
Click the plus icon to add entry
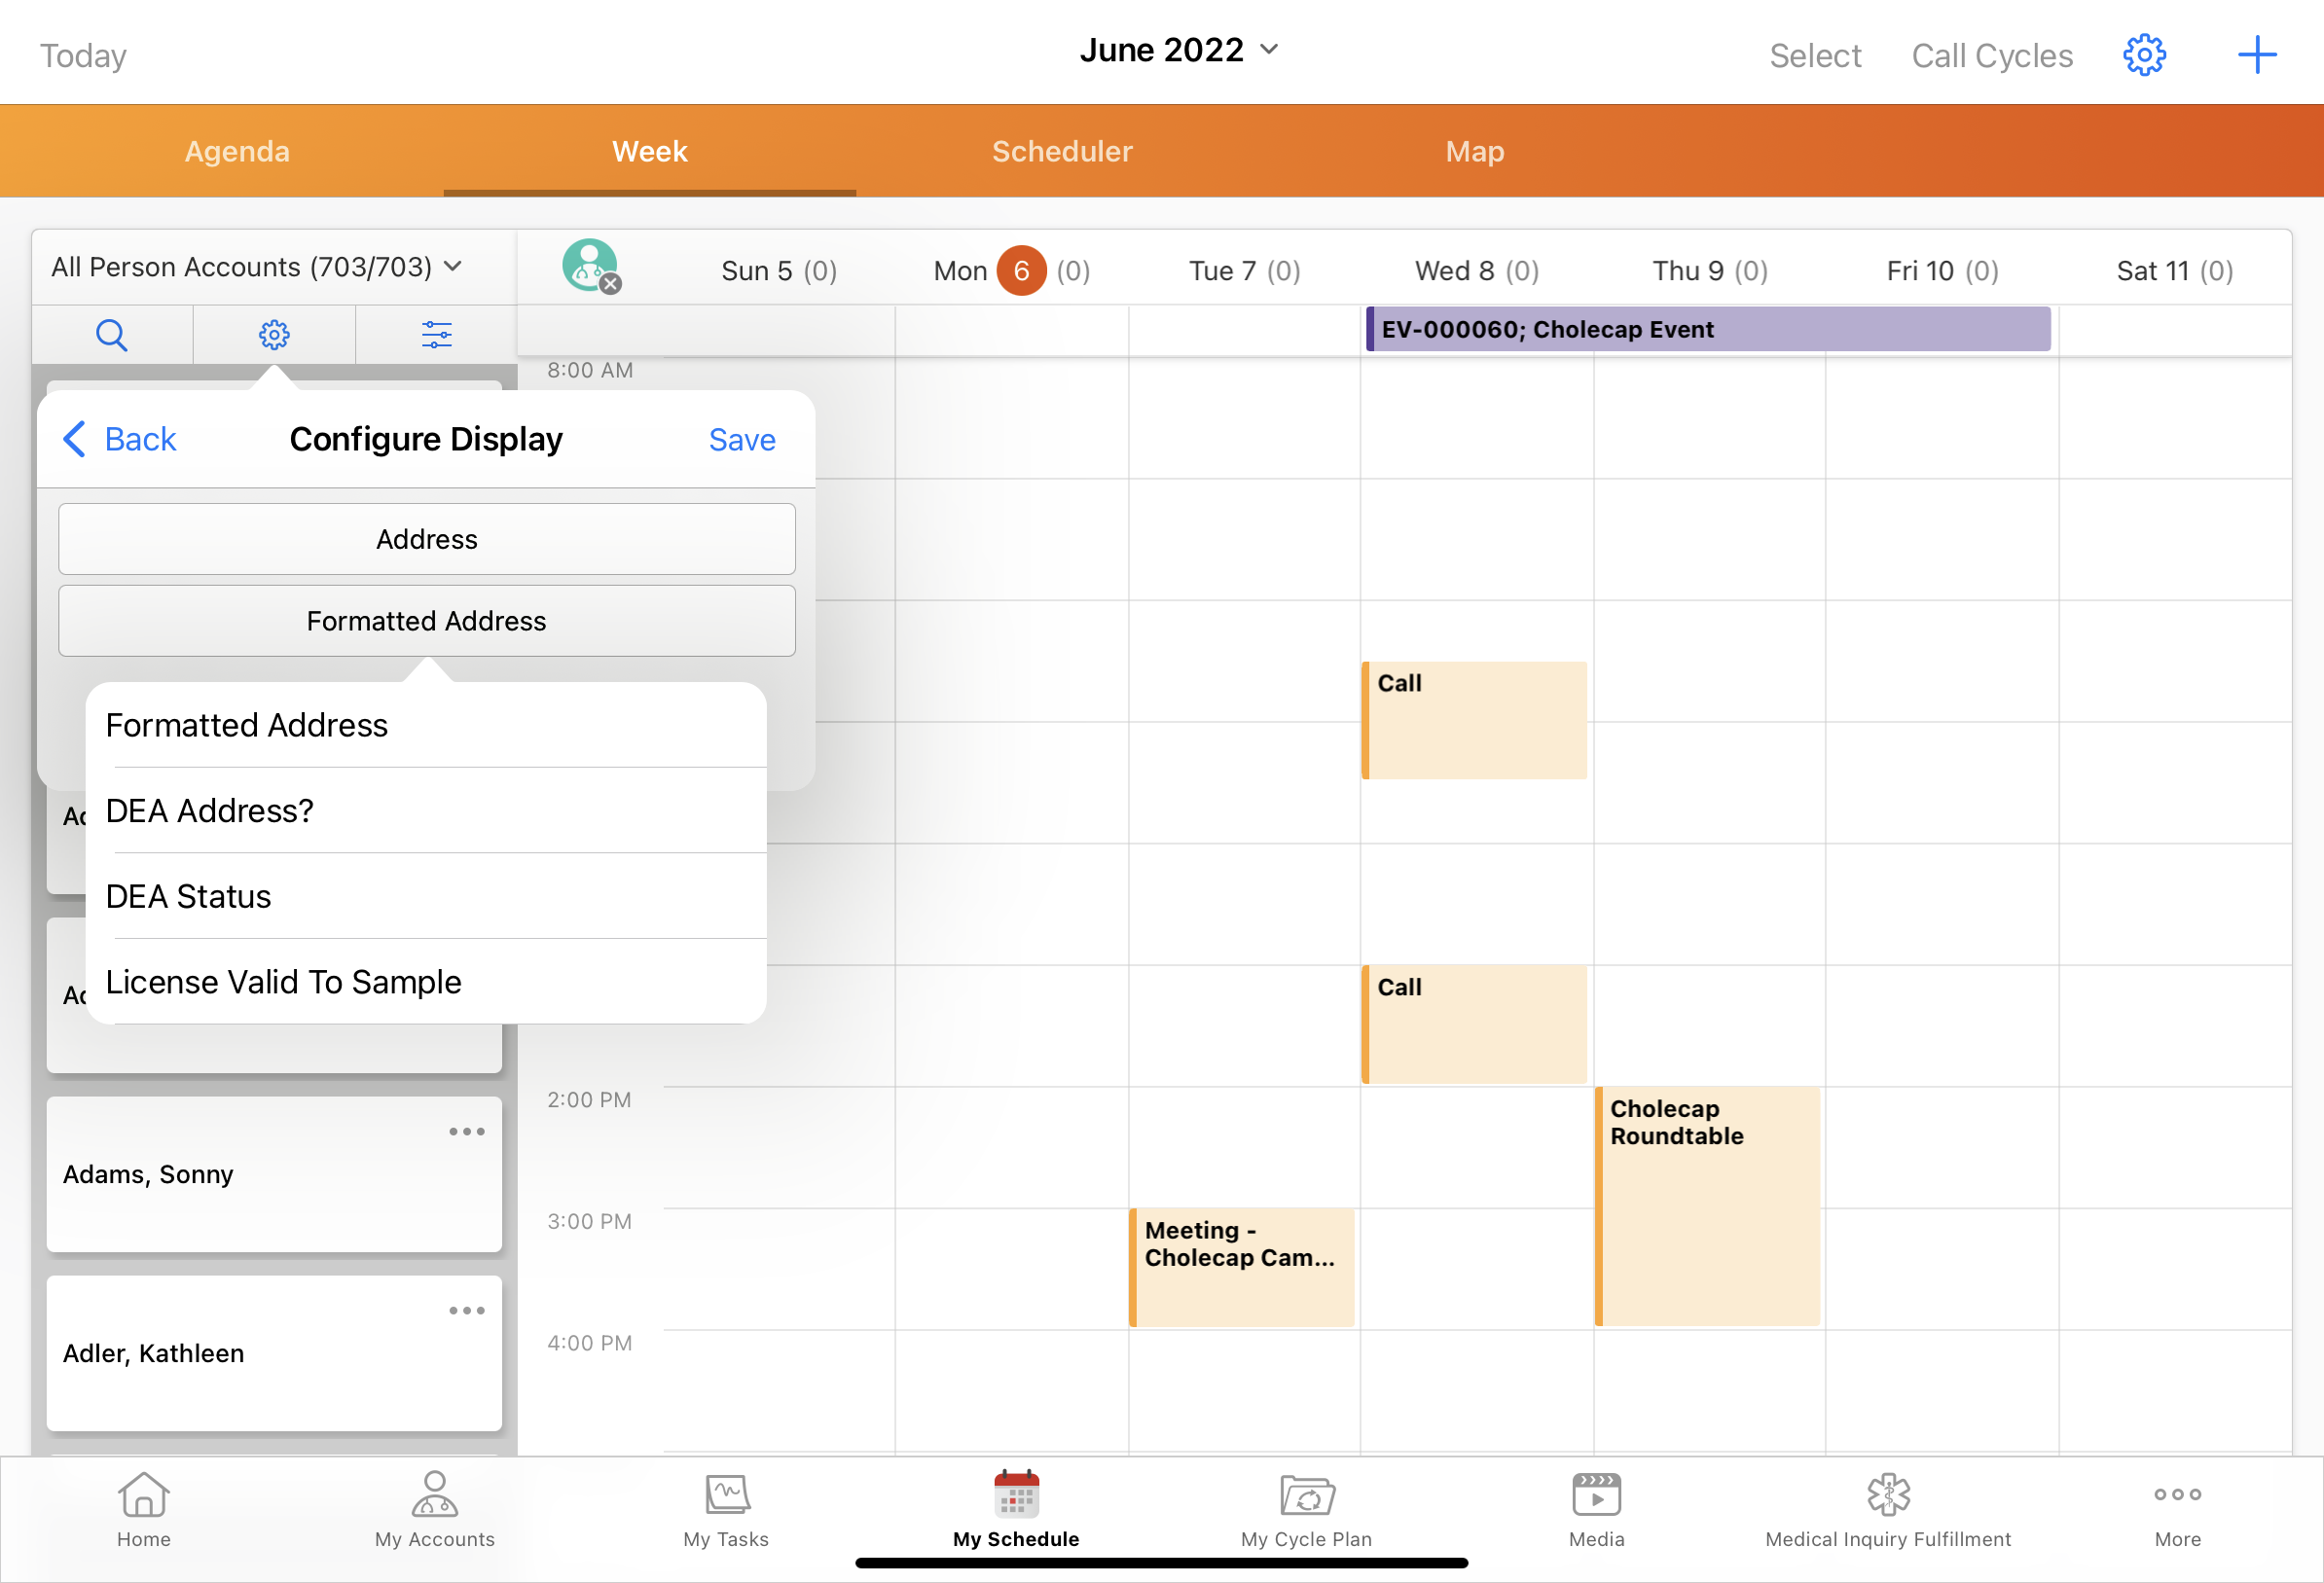[2255, 55]
